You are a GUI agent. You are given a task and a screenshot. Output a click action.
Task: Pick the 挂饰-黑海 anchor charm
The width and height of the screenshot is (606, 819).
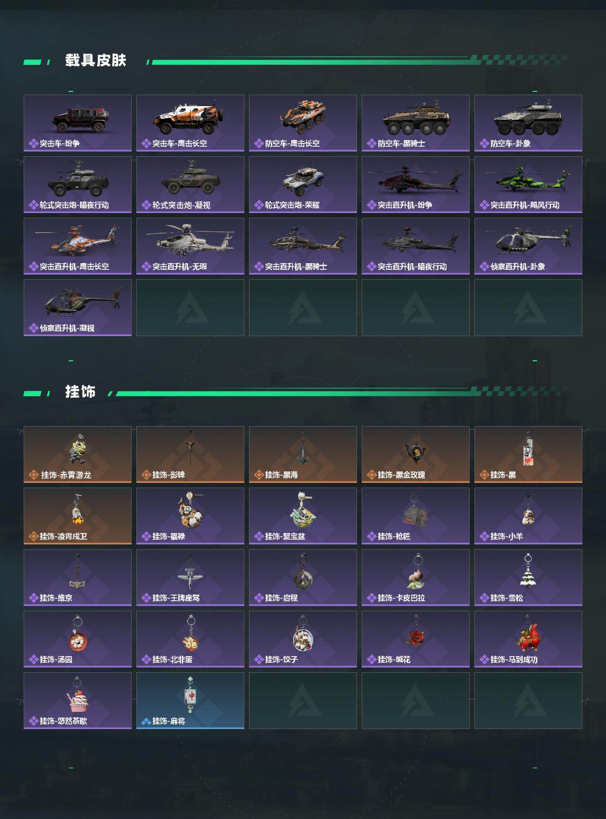point(303,454)
